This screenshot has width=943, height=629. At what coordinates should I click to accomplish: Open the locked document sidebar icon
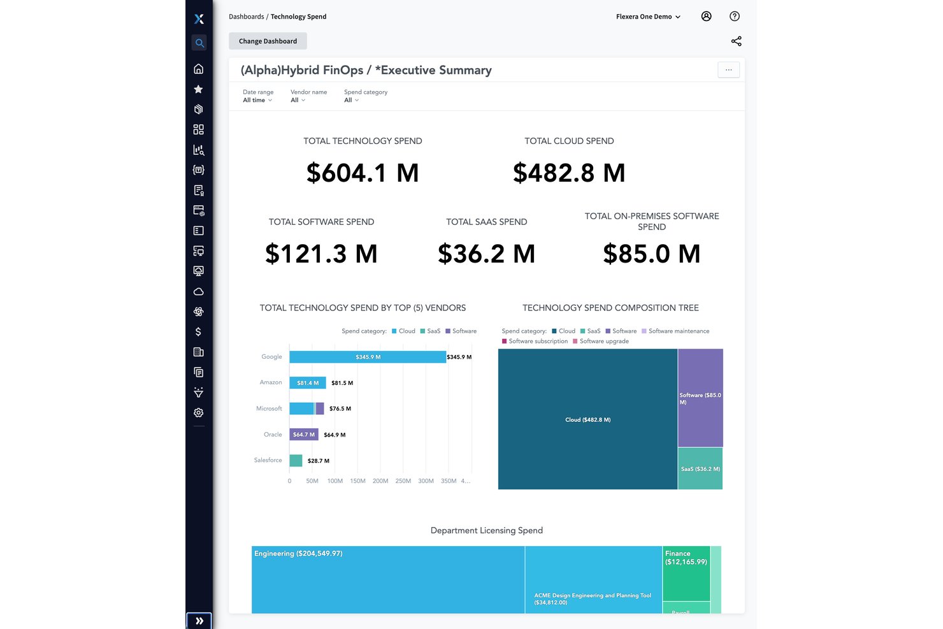point(199,191)
